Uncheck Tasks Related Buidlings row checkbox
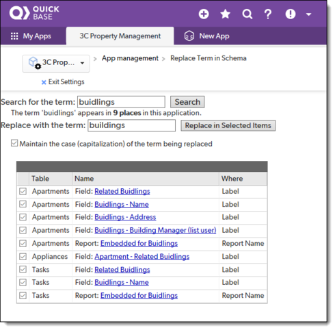This screenshot has width=335, height=330. [x=23, y=269]
